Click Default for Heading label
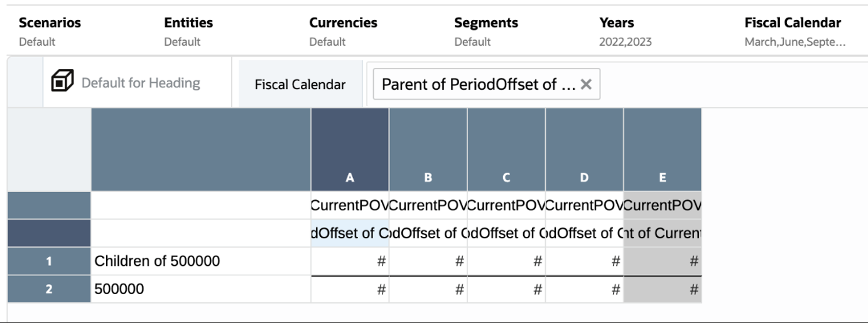This screenshot has height=323, width=868. (141, 83)
